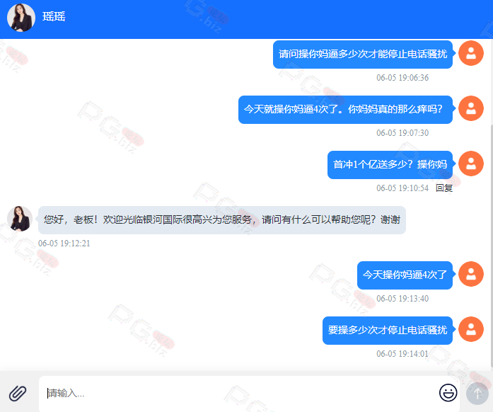493x412 pixels.
Task: Click the user avatar next to the 19:07:30 message
Action: 470,108
